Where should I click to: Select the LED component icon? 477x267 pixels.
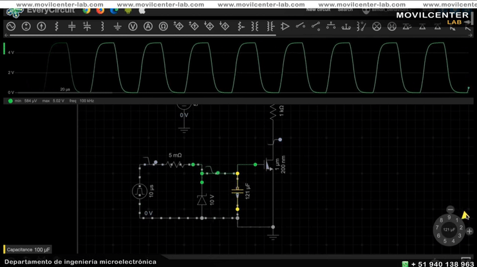(407, 26)
